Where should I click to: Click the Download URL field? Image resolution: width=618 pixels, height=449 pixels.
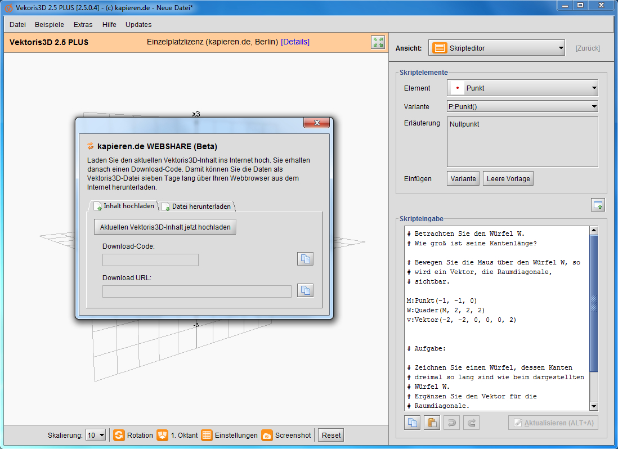196,291
